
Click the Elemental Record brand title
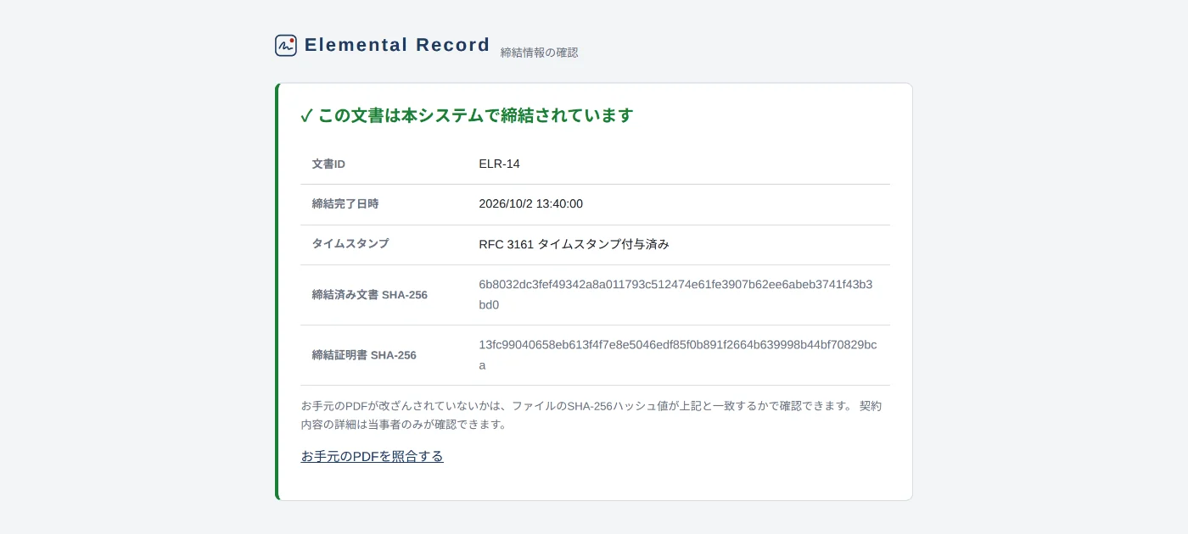(397, 45)
